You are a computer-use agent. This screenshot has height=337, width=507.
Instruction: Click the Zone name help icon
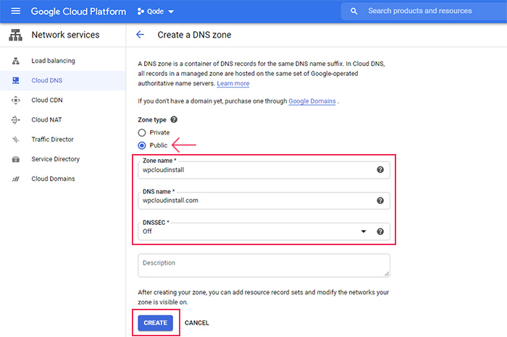coord(380,170)
